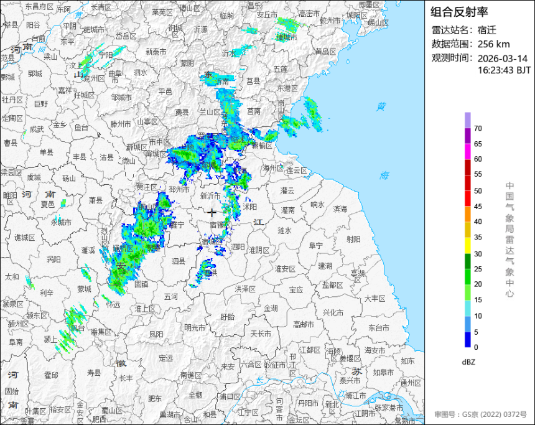Click the 固镇 map label
This screenshot has height=425, width=535.
141,284
